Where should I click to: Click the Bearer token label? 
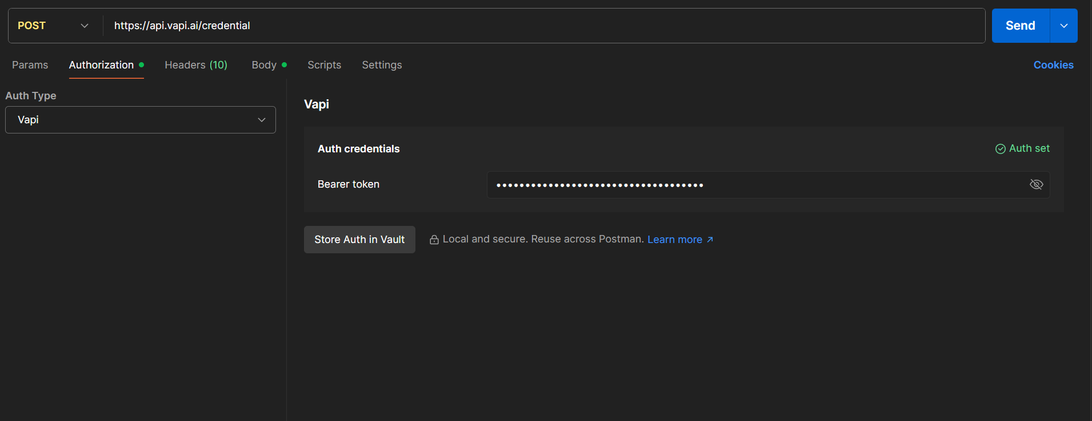click(348, 184)
